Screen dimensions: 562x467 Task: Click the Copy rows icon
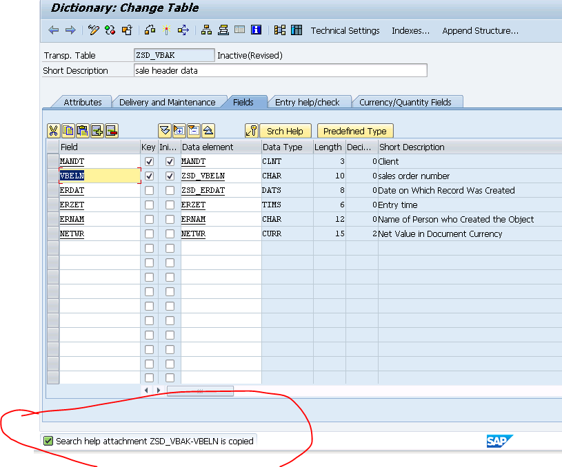pyautogui.click(x=68, y=130)
